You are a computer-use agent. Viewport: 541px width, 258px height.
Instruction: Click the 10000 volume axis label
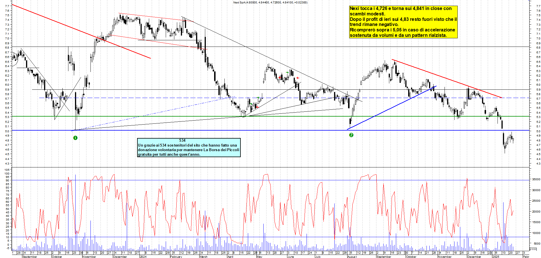click(536, 233)
